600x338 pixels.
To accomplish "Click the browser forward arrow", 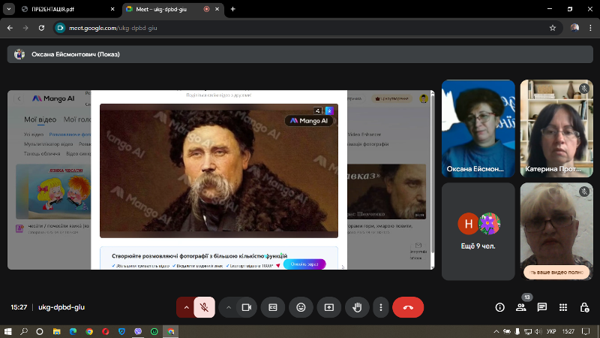I will [25, 28].
